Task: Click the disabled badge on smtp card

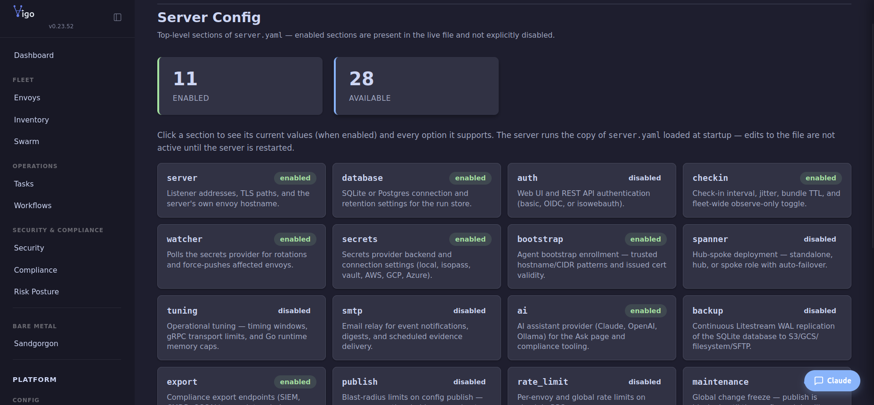Action: coord(469,311)
